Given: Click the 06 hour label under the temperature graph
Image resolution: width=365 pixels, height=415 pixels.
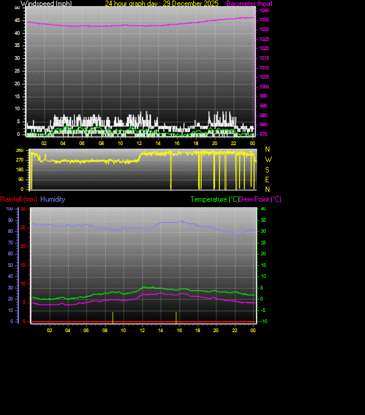Looking at the screenshot, I should coord(86,330).
